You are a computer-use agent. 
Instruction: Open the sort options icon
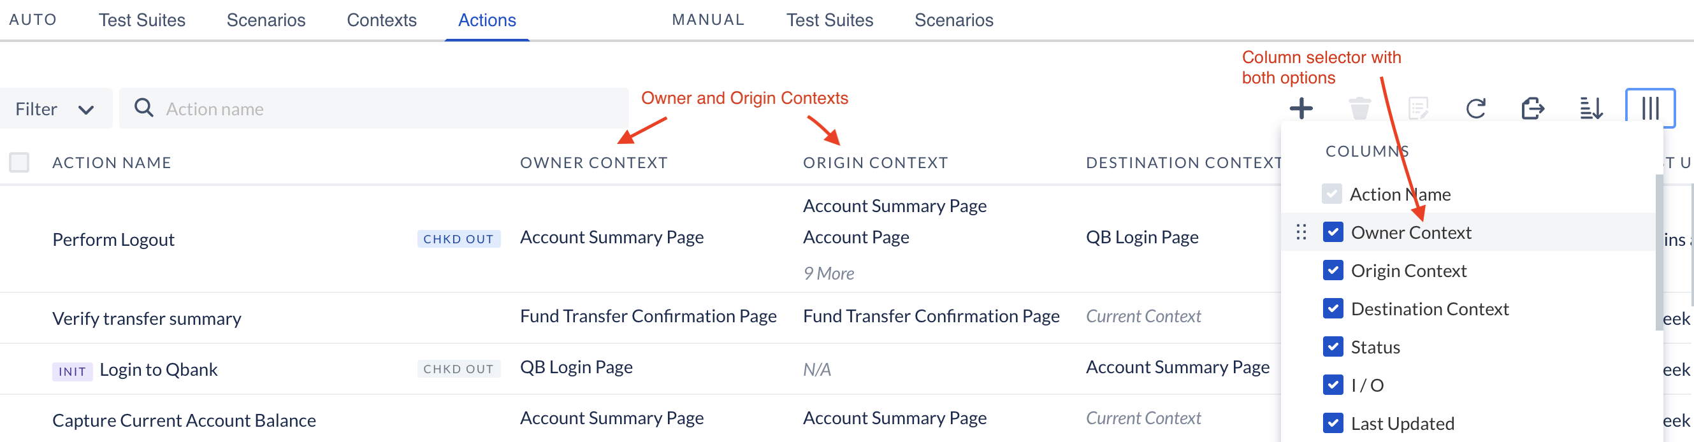coord(1593,109)
